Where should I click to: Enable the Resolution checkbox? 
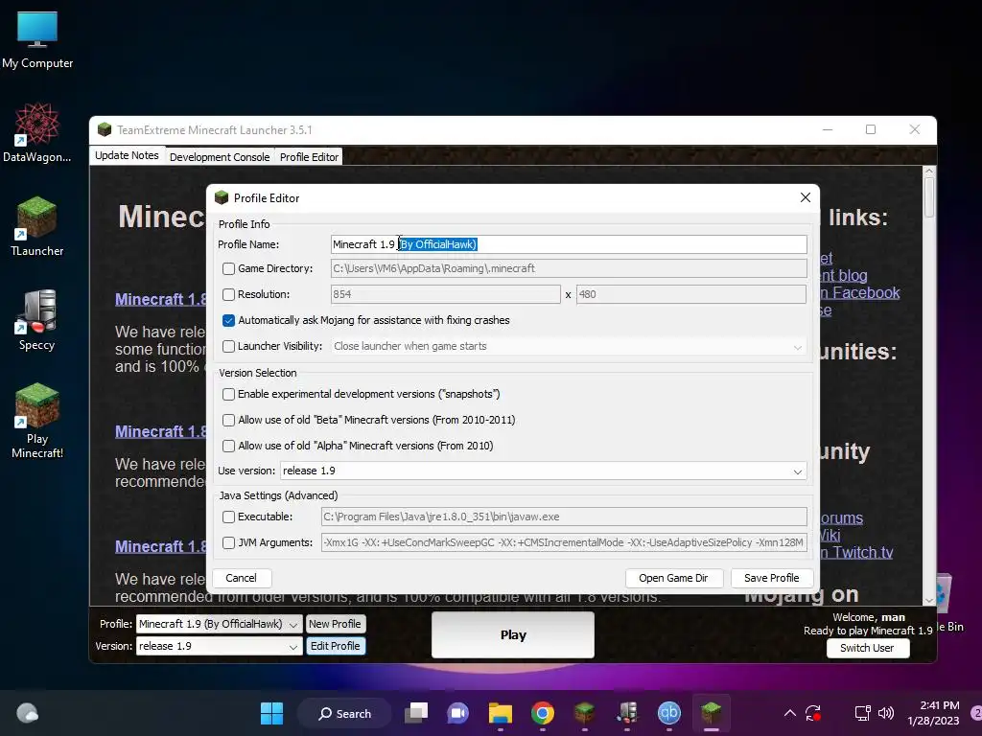(x=228, y=294)
